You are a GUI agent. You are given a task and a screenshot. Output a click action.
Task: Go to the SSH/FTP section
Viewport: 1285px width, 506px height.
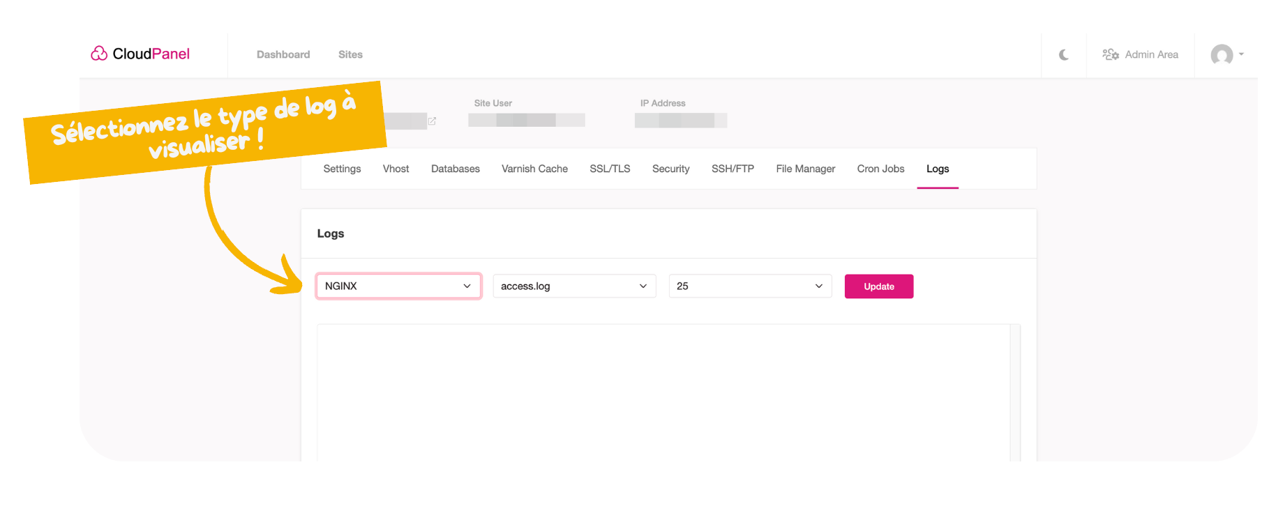pos(732,169)
